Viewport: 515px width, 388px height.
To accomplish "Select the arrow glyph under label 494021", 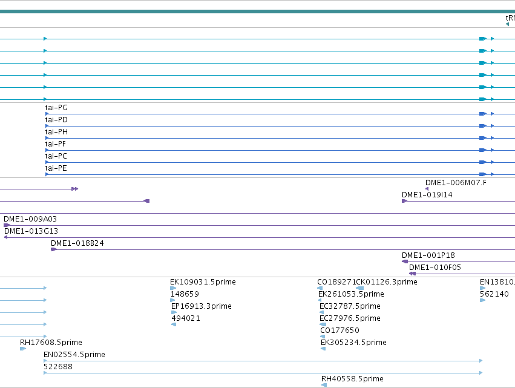I will click(x=174, y=324).
